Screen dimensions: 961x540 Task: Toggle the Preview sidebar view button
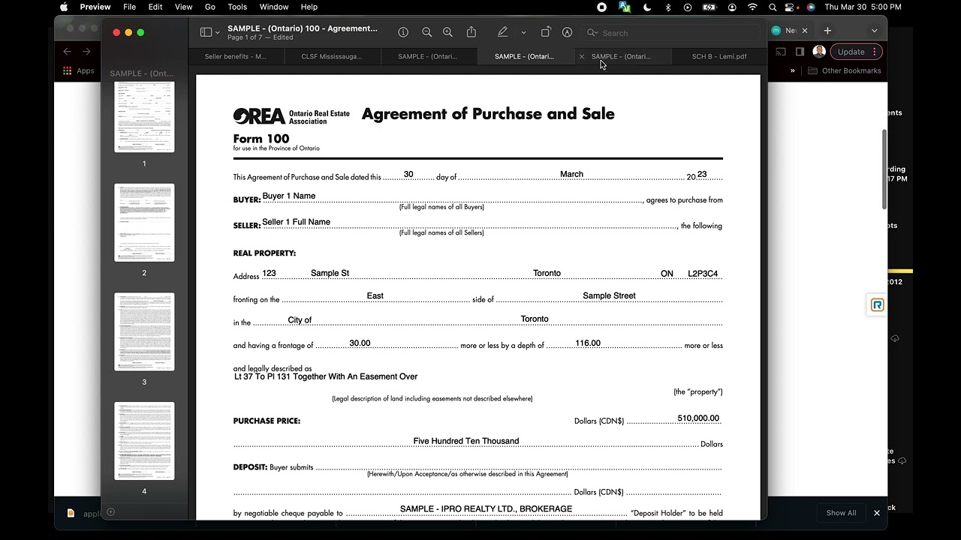coord(206,32)
